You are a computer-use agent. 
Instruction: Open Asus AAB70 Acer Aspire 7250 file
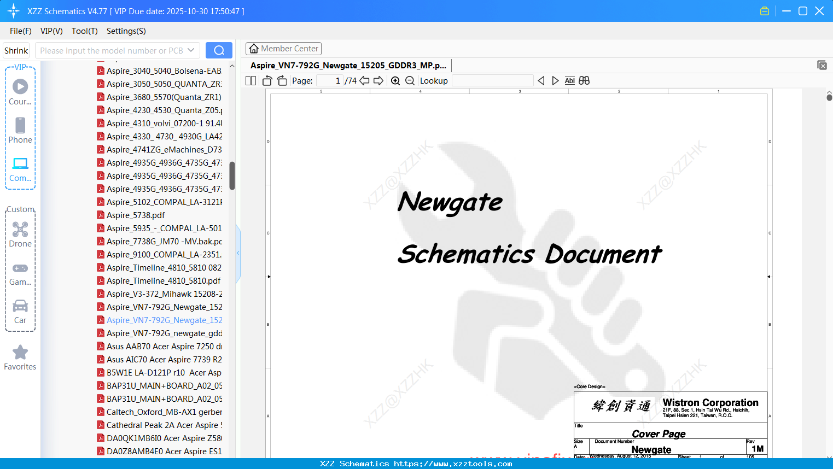click(160, 346)
